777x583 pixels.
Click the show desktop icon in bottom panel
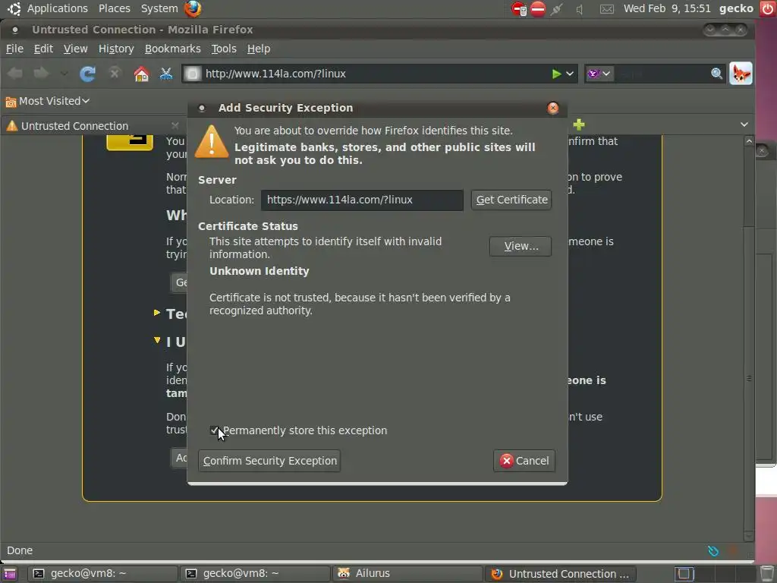click(x=9, y=574)
